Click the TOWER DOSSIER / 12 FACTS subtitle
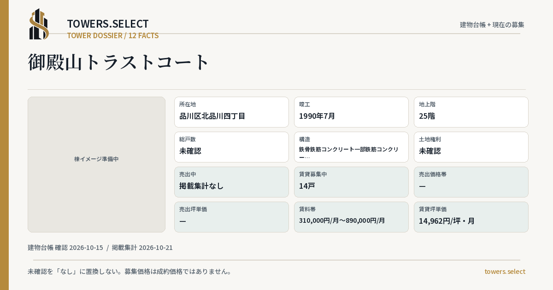The width and height of the screenshot is (553, 290). pos(113,35)
